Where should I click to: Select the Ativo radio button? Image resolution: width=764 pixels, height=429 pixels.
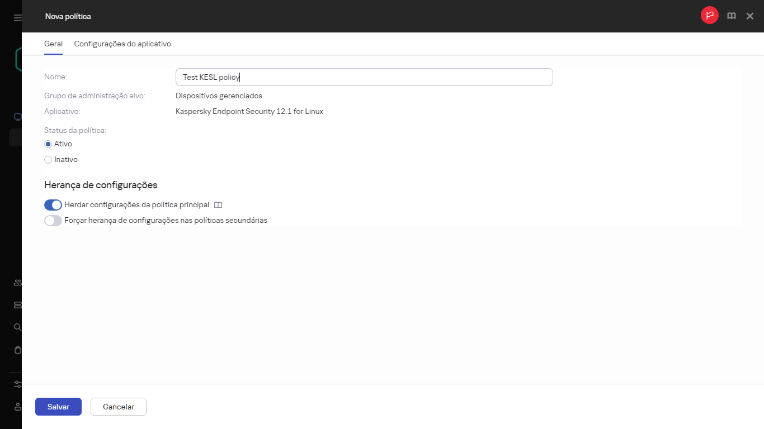tap(48, 144)
